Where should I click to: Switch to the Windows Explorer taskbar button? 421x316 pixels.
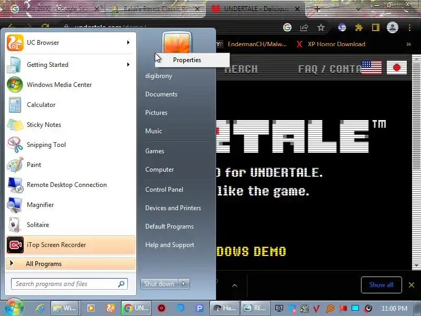pos(64,308)
